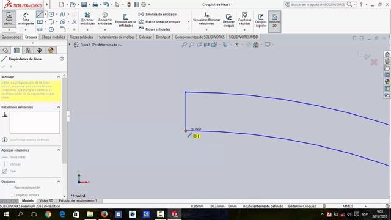Add the Fijar relation

click(x=9, y=171)
